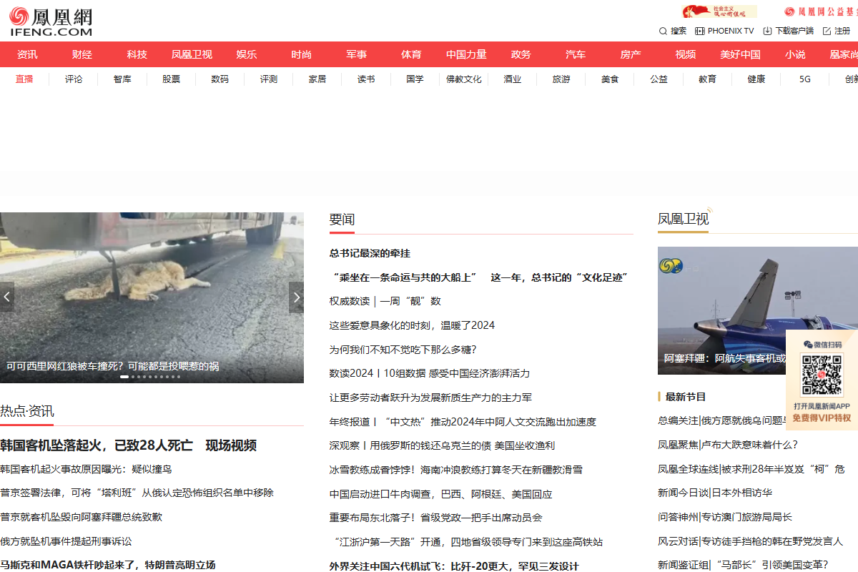Switch to the 财经 channel tab
This screenshot has width=858, height=572.
tap(81, 54)
